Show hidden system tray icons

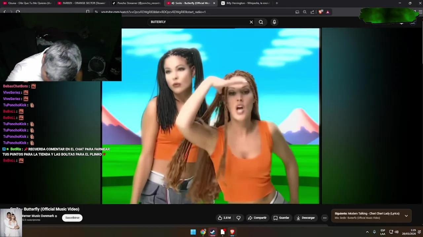[367, 232]
